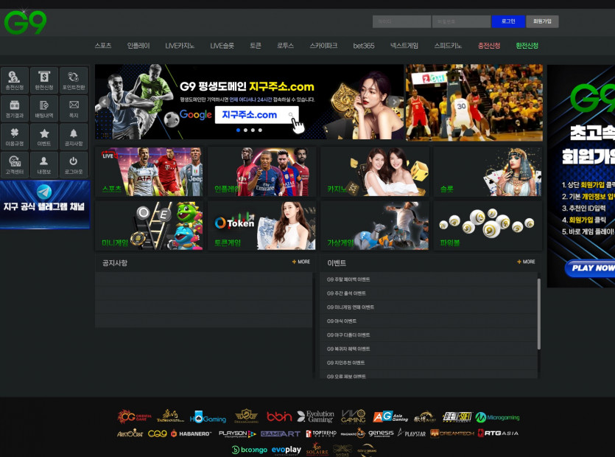Click the 로그아웃 power icon
The height and width of the screenshot is (457, 615).
tap(73, 164)
